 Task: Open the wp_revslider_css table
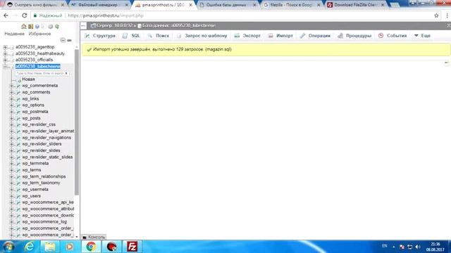39,124
